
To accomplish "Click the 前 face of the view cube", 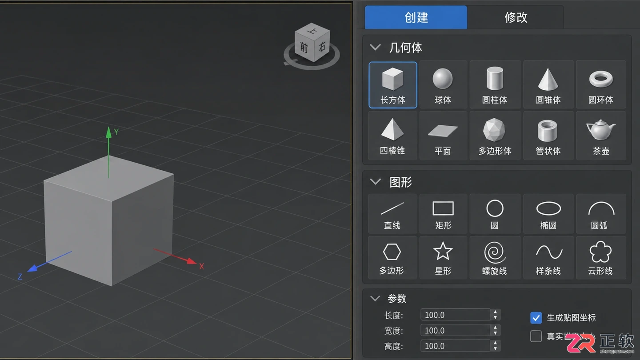I will click(x=304, y=48).
